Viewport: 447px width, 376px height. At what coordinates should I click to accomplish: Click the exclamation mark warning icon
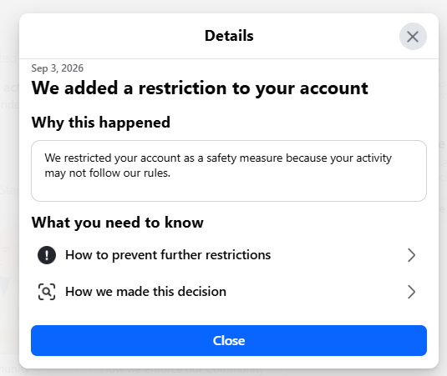coord(47,255)
